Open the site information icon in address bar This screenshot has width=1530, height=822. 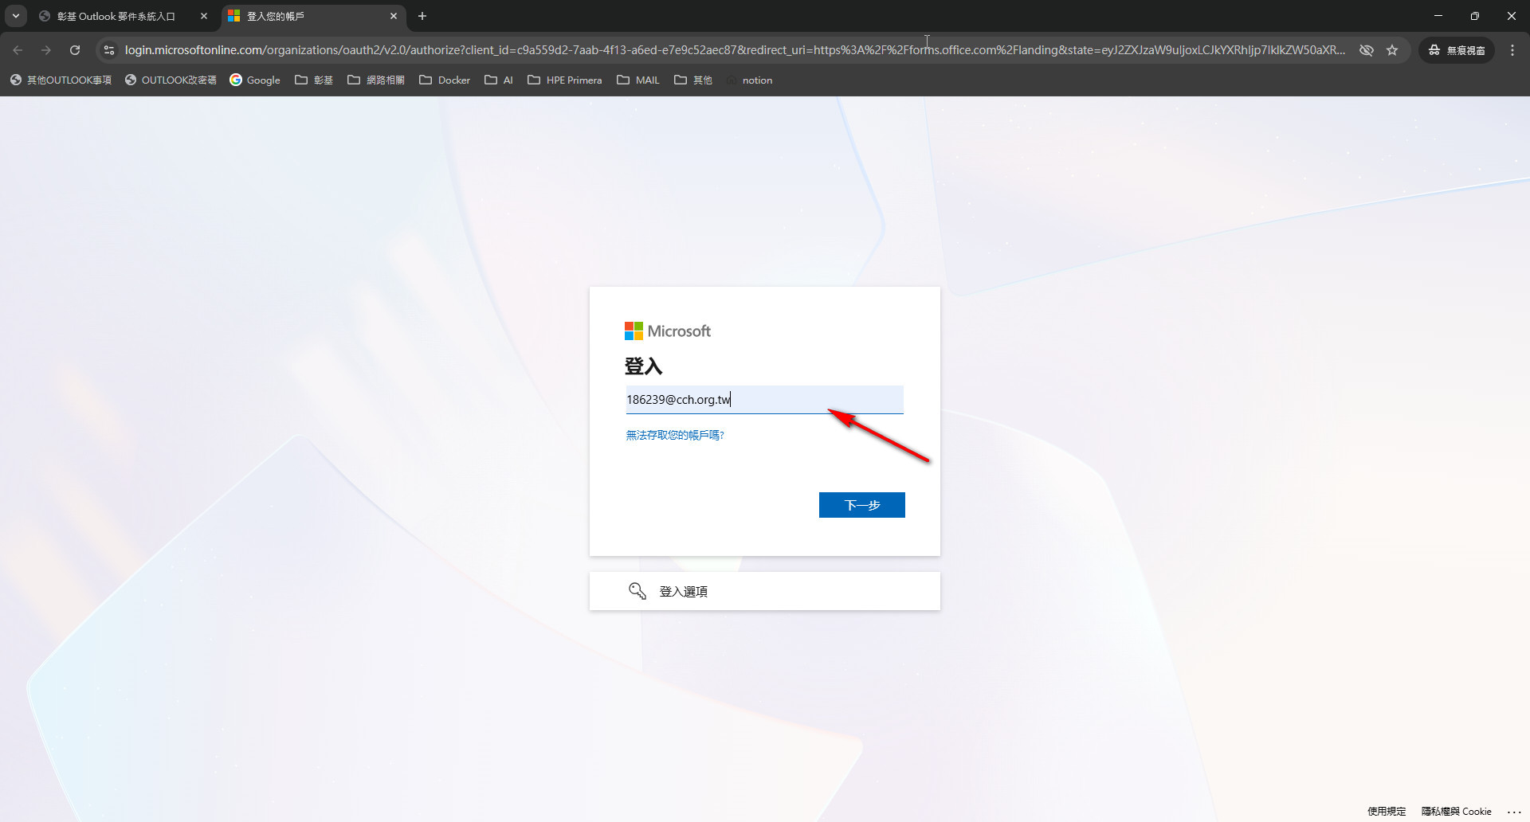point(109,50)
